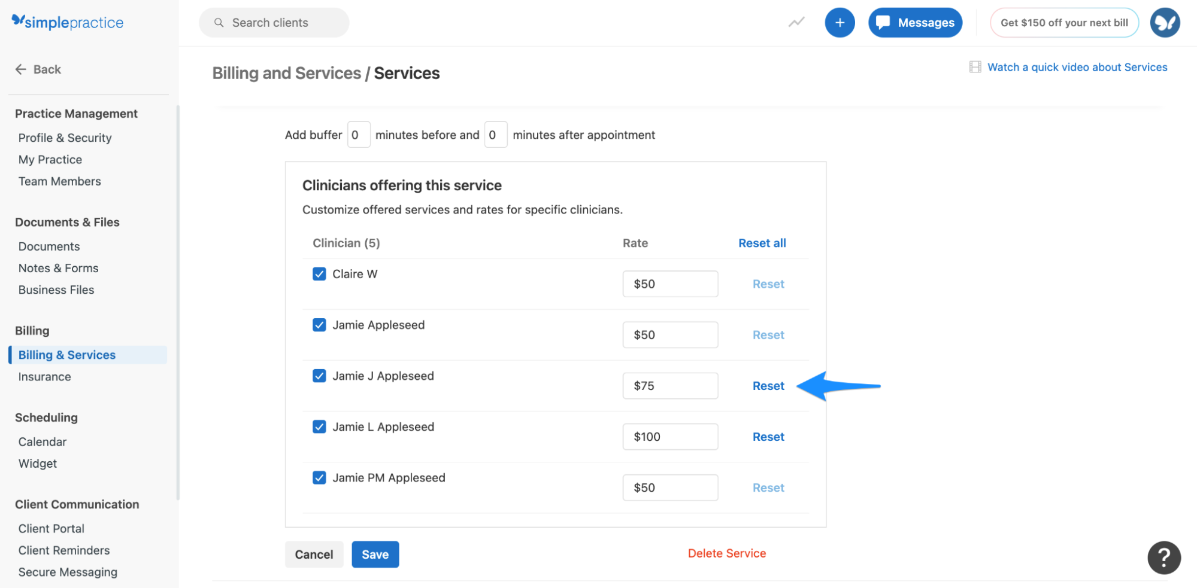Click the analytics trend line icon

pyautogui.click(x=796, y=22)
